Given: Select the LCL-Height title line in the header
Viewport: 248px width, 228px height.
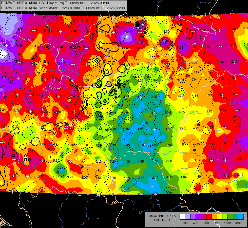Looking at the screenshot, I should (x=55, y=3).
